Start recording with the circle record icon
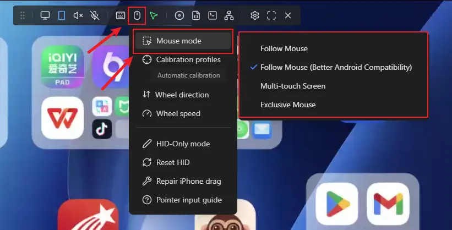The image size is (452, 230). [x=179, y=15]
